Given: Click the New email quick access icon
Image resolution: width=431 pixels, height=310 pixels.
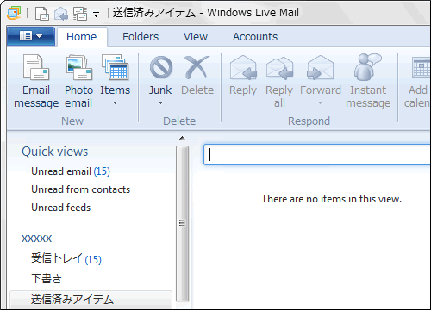Looking at the screenshot, I should [42, 14].
